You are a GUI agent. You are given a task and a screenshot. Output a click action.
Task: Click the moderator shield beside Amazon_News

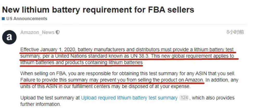58,32
